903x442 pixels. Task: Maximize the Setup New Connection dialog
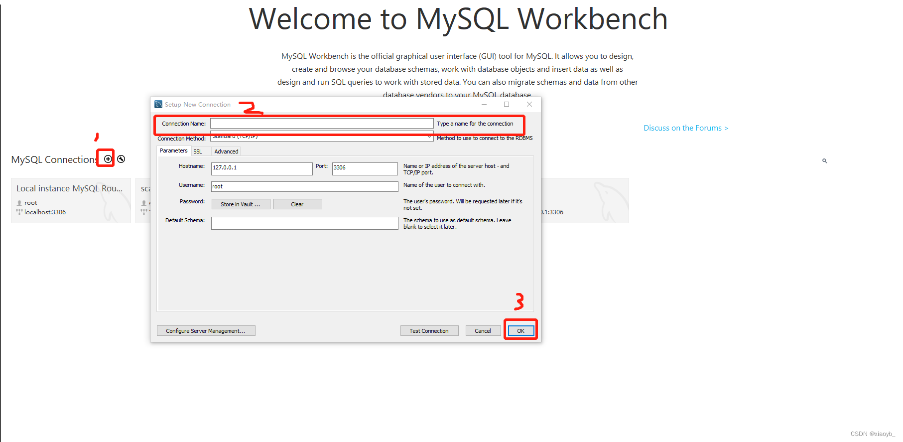507,104
